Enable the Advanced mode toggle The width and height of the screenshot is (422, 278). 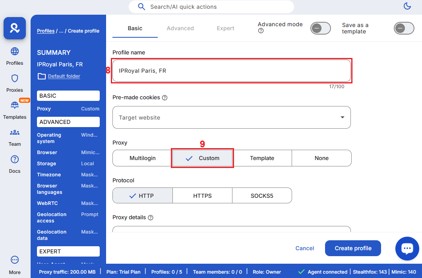(321, 28)
